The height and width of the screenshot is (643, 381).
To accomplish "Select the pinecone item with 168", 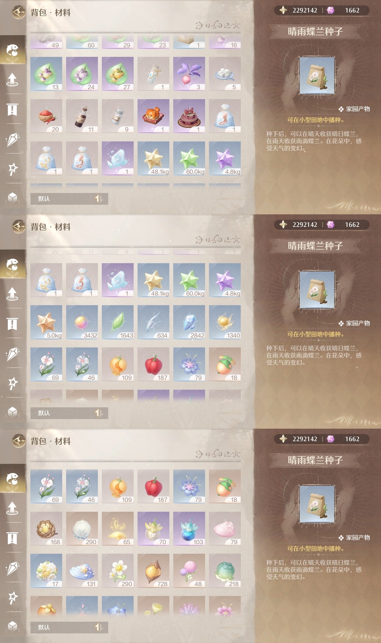I will coord(46,529).
